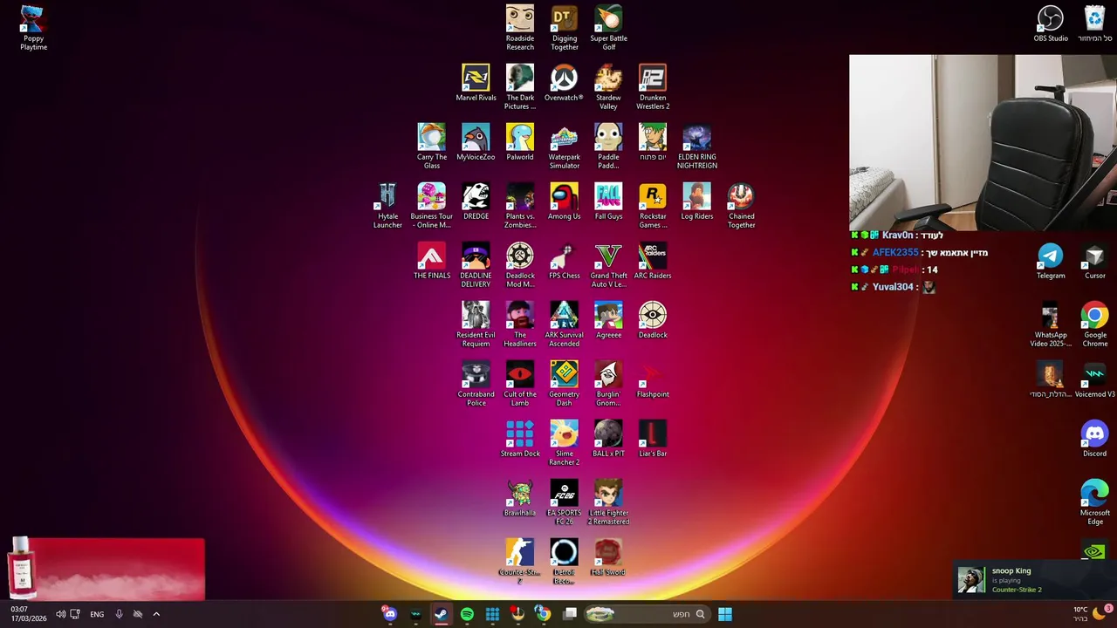Open Resident Evil Requiem icon
This screenshot has height=628, width=1117.
pos(476,324)
